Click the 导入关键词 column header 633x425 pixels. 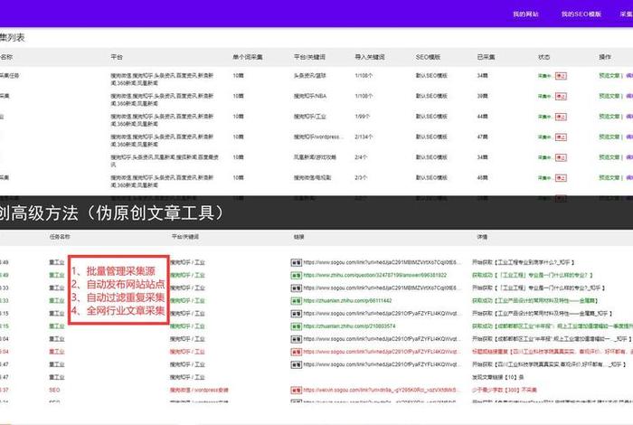tap(370, 57)
